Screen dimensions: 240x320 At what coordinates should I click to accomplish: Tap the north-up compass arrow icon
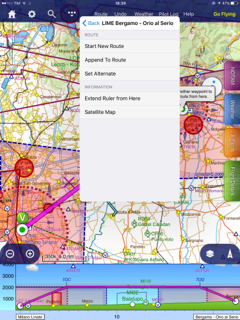pyautogui.click(x=230, y=253)
